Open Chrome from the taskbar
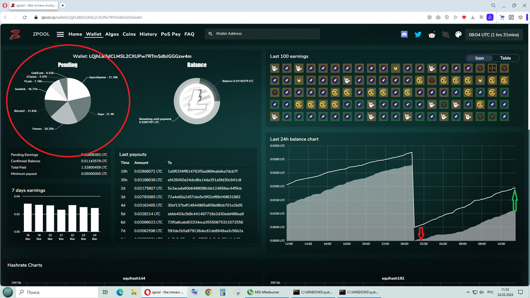530x298 pixels. tap(208, 292)
